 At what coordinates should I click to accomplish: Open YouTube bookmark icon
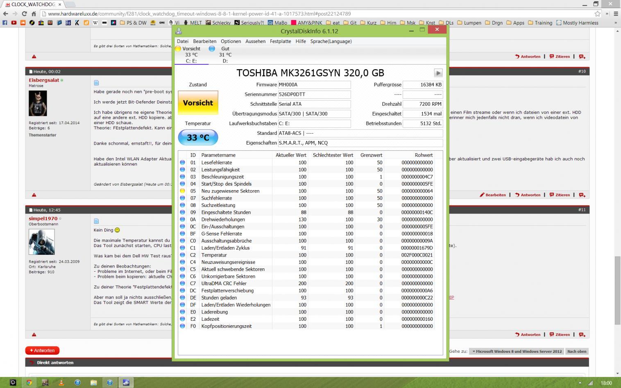(x=14, y=23)
